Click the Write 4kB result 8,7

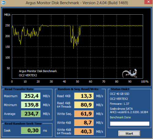(x=84, y=123)
